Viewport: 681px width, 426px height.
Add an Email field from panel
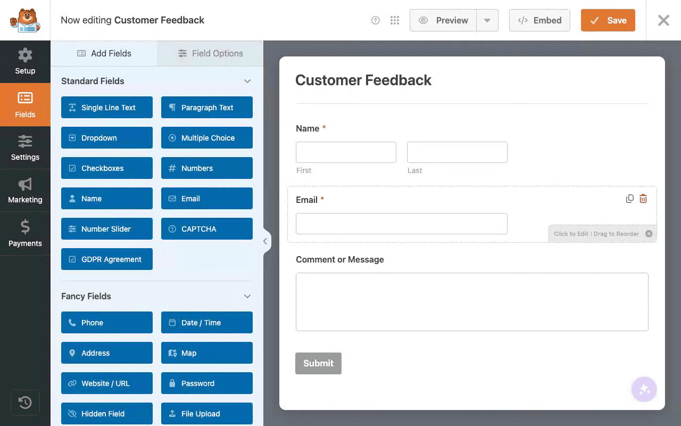(x=207, y=199)
